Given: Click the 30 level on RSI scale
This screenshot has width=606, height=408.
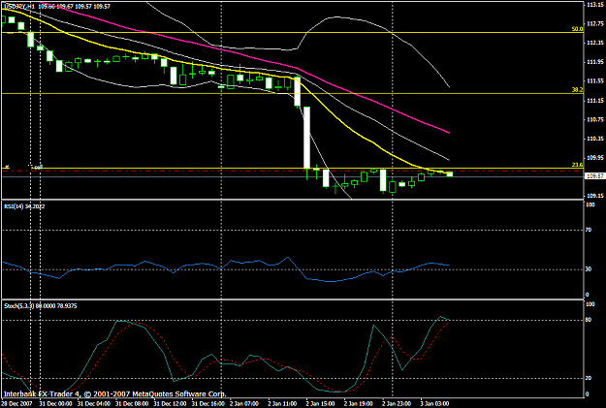Looking at the screenshot, I should click(589, 269).
